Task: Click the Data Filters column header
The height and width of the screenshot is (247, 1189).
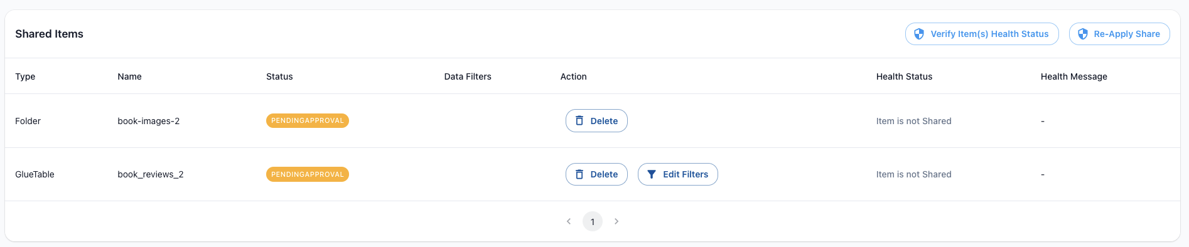Action: (x=468, y=76)
